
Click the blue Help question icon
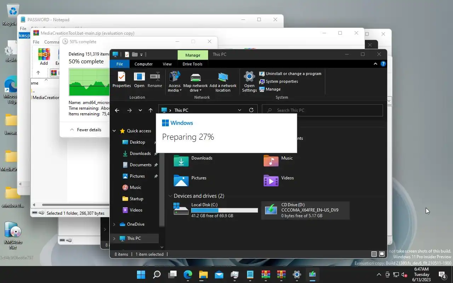[383, 64]
